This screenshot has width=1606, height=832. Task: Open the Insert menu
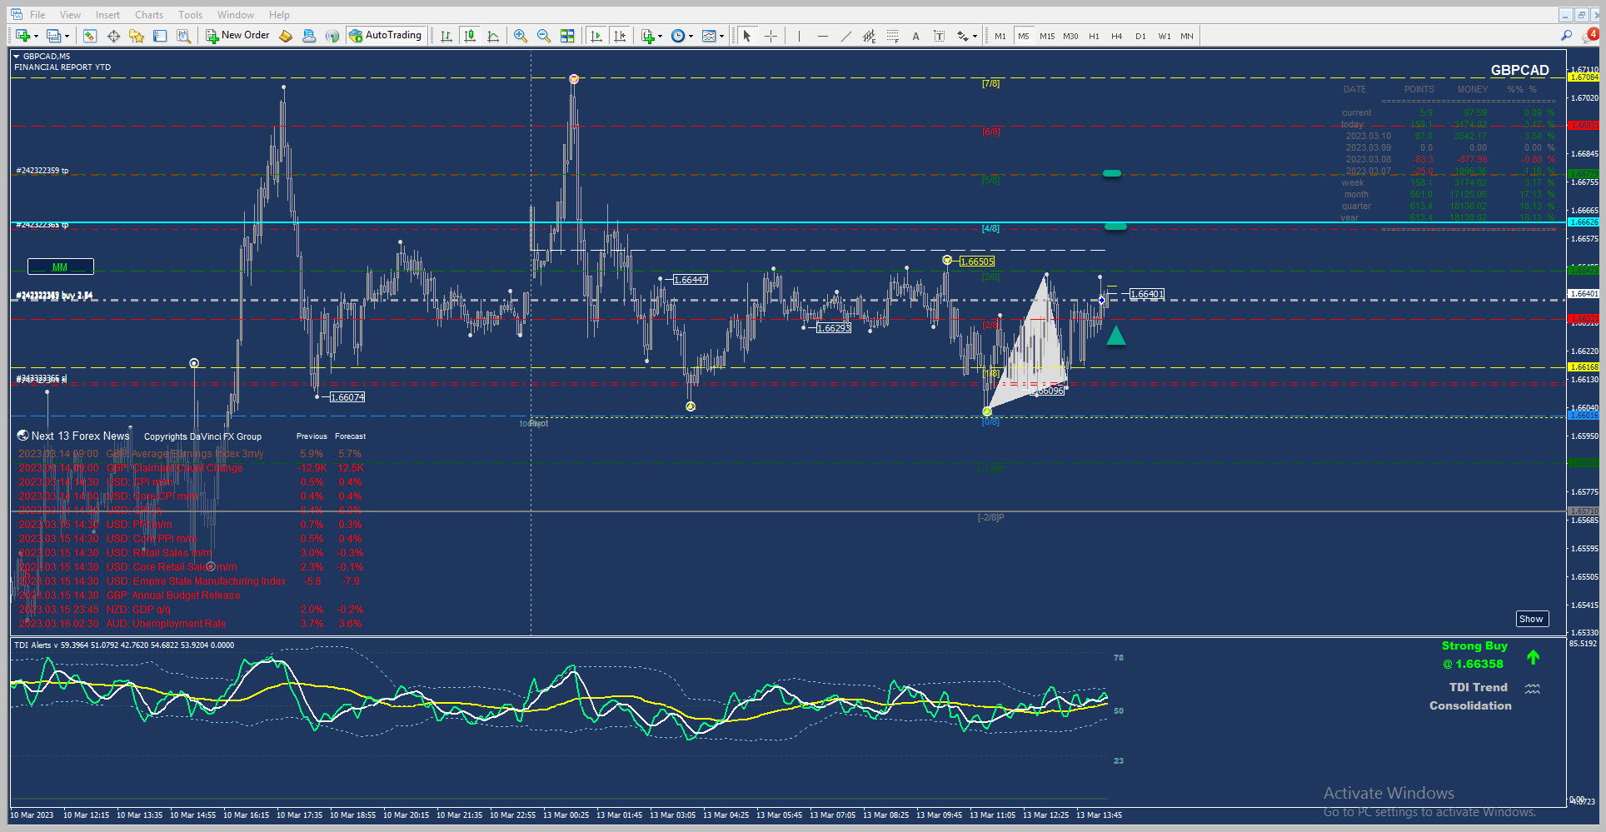[107, 15]
